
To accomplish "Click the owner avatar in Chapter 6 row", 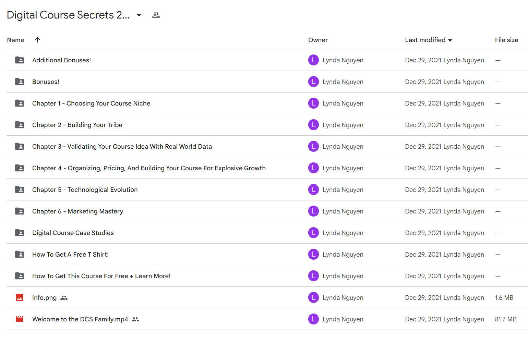I will pyautogui.click(x=313, y=211).
